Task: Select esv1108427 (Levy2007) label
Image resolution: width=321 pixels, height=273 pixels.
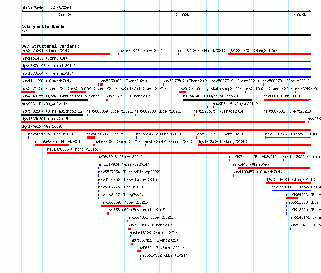Action: [x=121, y=195]
